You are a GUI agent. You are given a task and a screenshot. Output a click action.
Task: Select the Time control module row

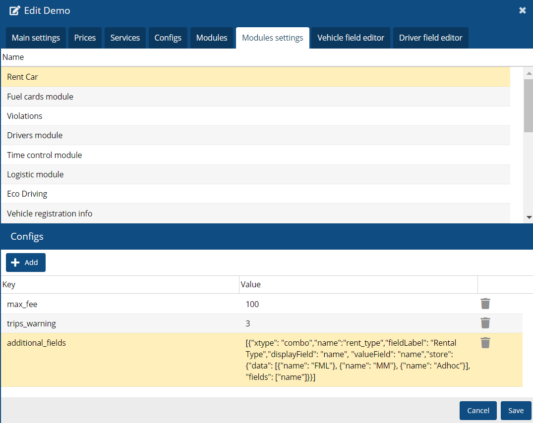pos(45,155)
